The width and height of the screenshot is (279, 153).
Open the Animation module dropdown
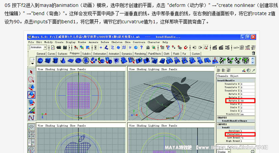point(38,47)
